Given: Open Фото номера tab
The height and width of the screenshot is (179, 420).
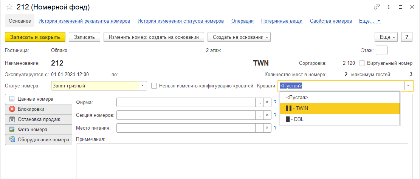Looking at the screenshot, I should tap(38, 130).
